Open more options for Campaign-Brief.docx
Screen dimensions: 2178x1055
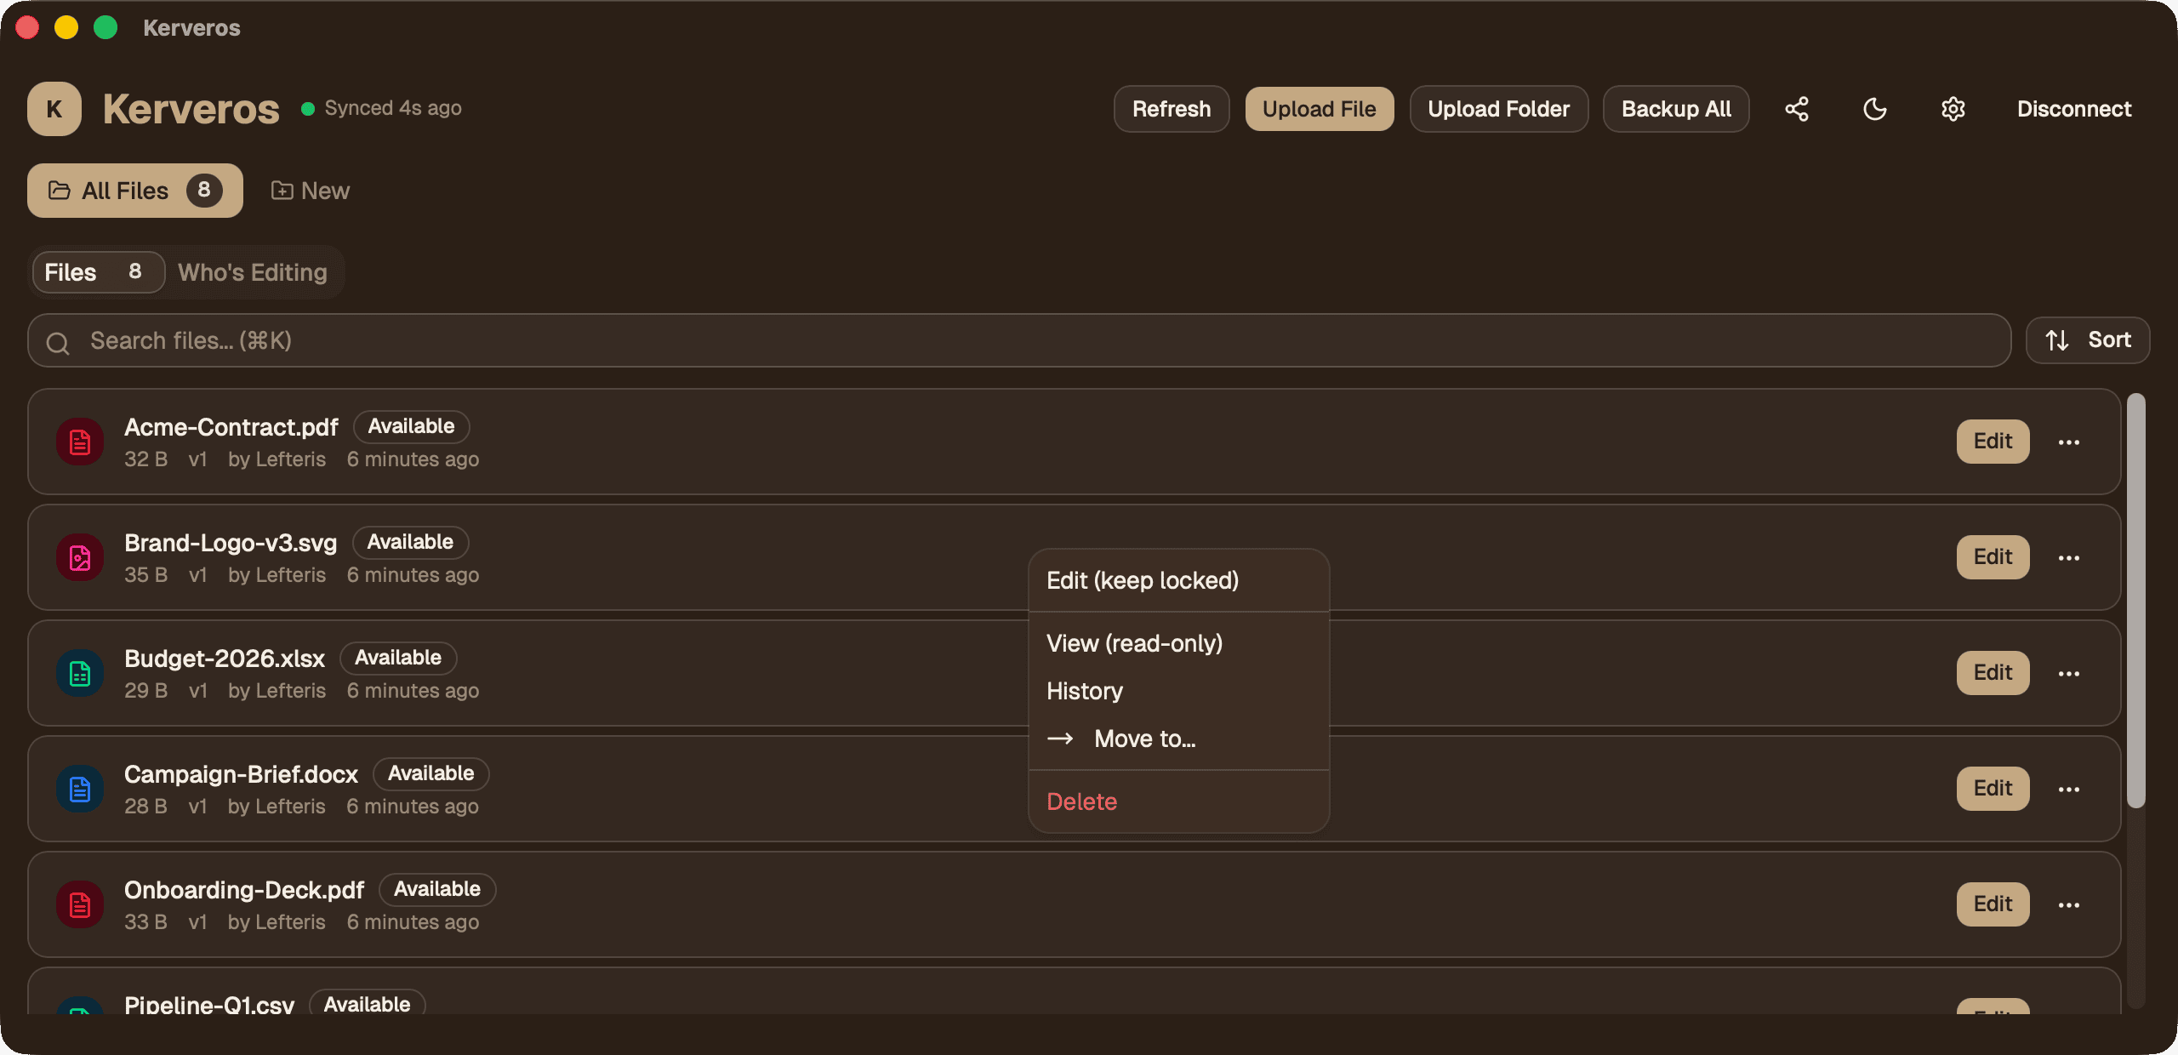pyautogui.click(x=2068, y=789)
